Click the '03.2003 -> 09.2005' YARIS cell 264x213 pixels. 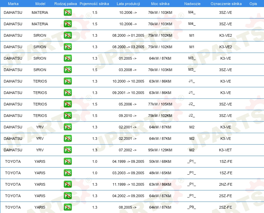[128, 173]
